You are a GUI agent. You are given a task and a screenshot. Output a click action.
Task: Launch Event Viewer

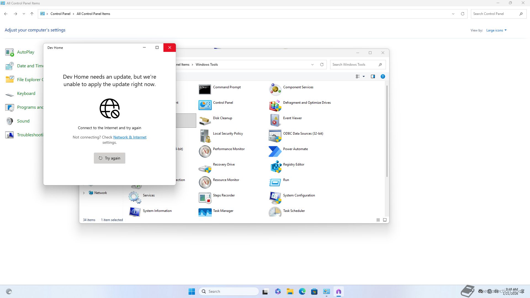click(x=275, y=120)
